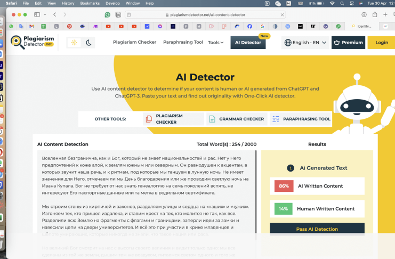
Task: Open the Wix 'W' favorite icon
Action: coord(313,26)
